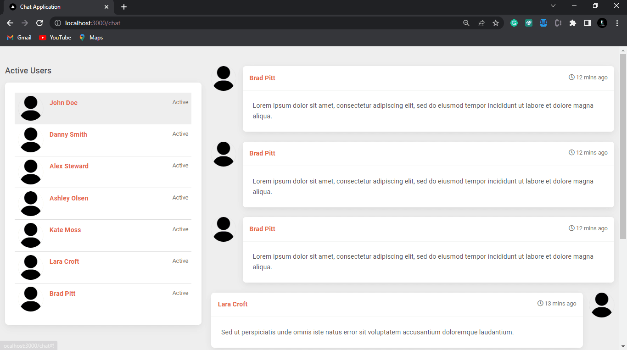The image size is (627, 350).
Task: Open the browser profile avatar menu
Action: [x=602, y=23]
